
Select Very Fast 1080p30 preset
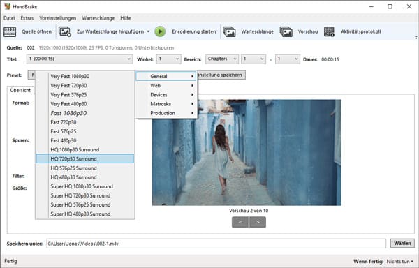tap(85, 76)
